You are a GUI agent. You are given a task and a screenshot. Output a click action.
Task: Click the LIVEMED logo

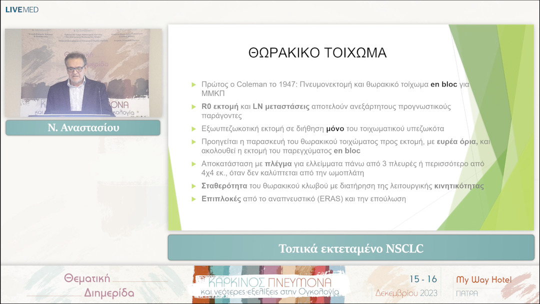(x=21, y=9)
